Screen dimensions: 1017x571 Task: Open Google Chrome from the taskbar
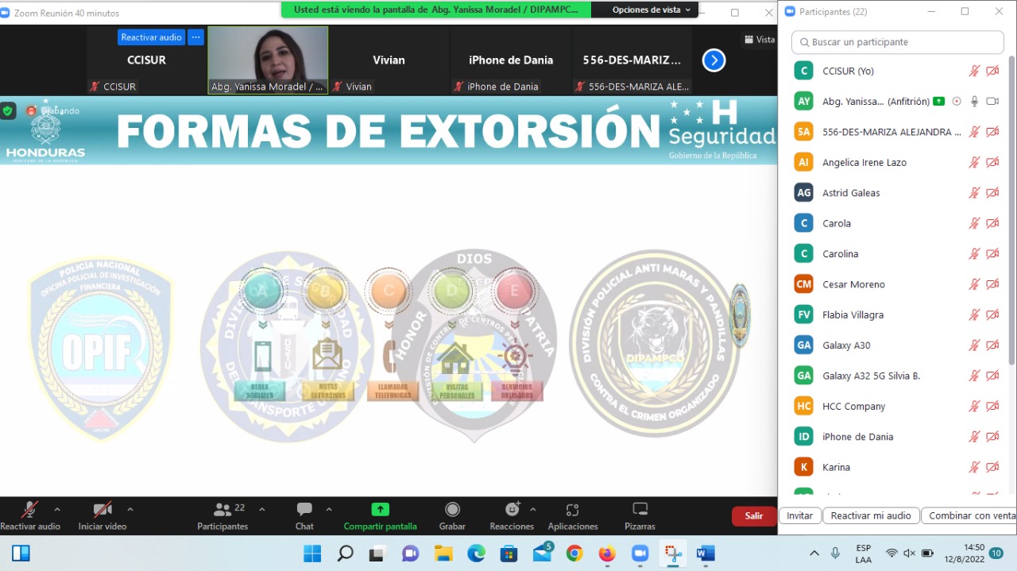574,554
